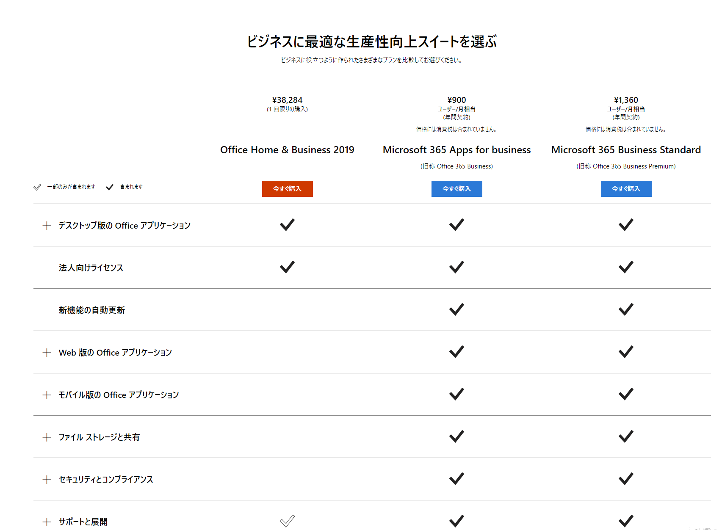This screenshot has width=722, height=530.
Task: Click 法人向けライセンス checkmark under Office Home & Business 2019
Action: [x=287, y=267]
